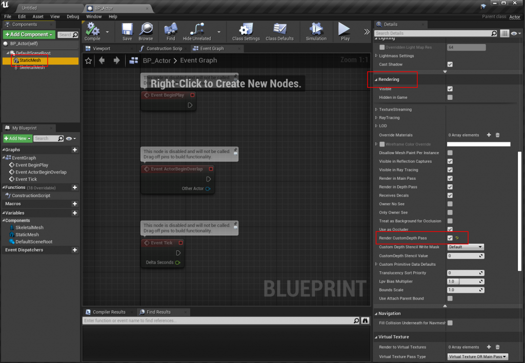Toggle Render in Main Pass
Screen dimensions: 525x363
point(450,178)
